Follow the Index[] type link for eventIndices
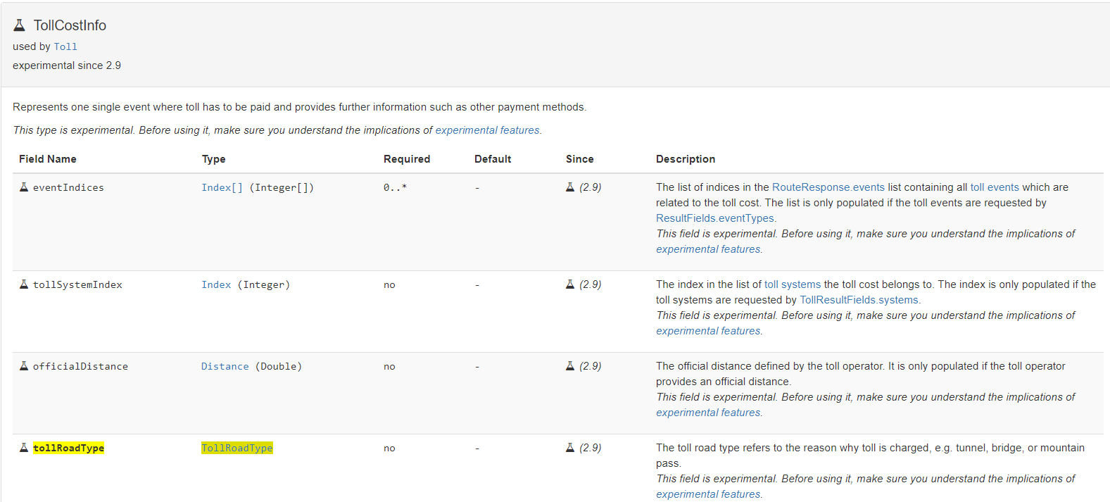 [222, 187]
